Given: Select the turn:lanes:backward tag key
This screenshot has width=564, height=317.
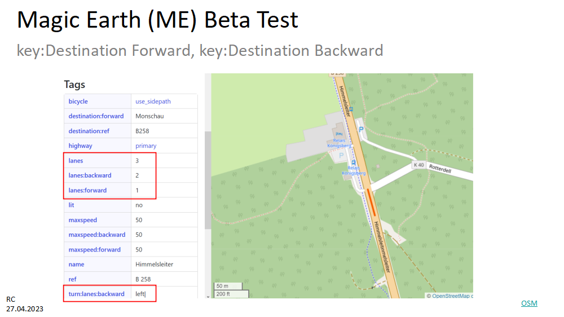Looking at the screenshot, I should click(96, 294).
